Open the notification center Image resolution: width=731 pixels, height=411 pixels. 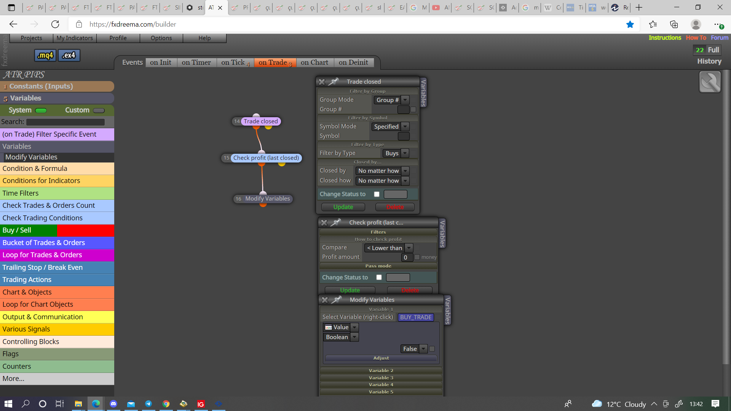click(715, 404)
